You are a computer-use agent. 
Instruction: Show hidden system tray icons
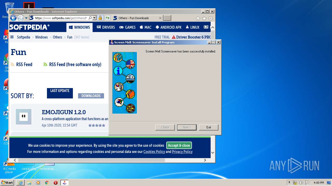pos(289,183)
